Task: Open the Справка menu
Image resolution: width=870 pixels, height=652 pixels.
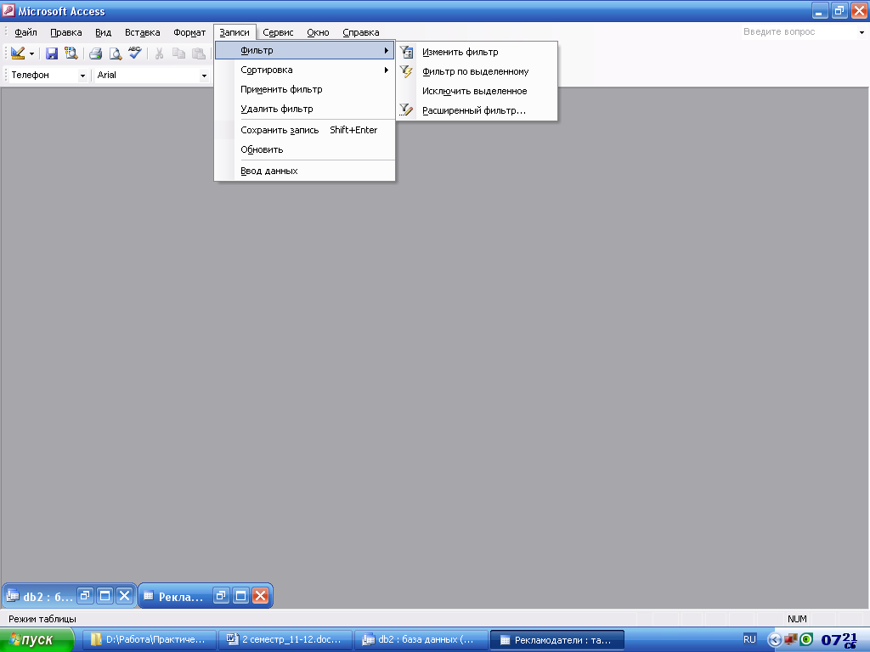Action: coord(360,33)
